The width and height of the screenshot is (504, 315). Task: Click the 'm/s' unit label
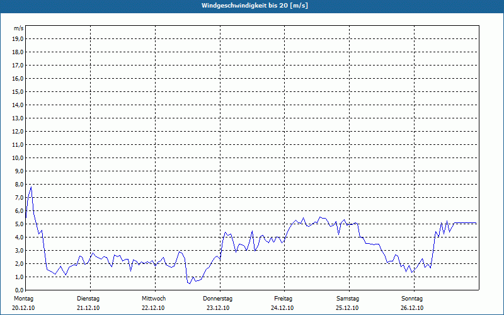tap(19, 28)
